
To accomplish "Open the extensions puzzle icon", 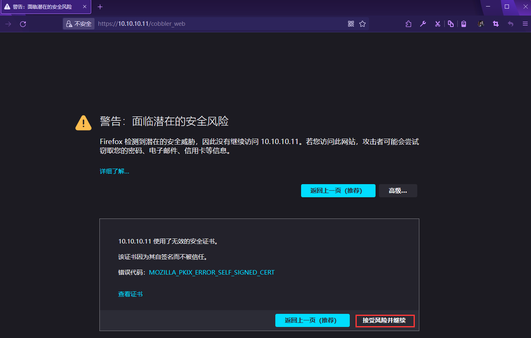I will tap(408, 24).
